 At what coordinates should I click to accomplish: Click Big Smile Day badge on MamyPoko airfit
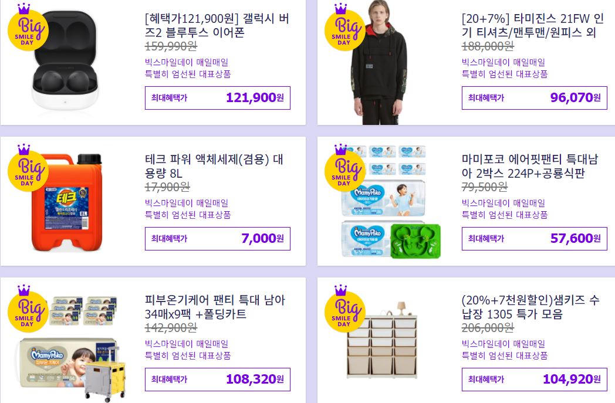344,168
